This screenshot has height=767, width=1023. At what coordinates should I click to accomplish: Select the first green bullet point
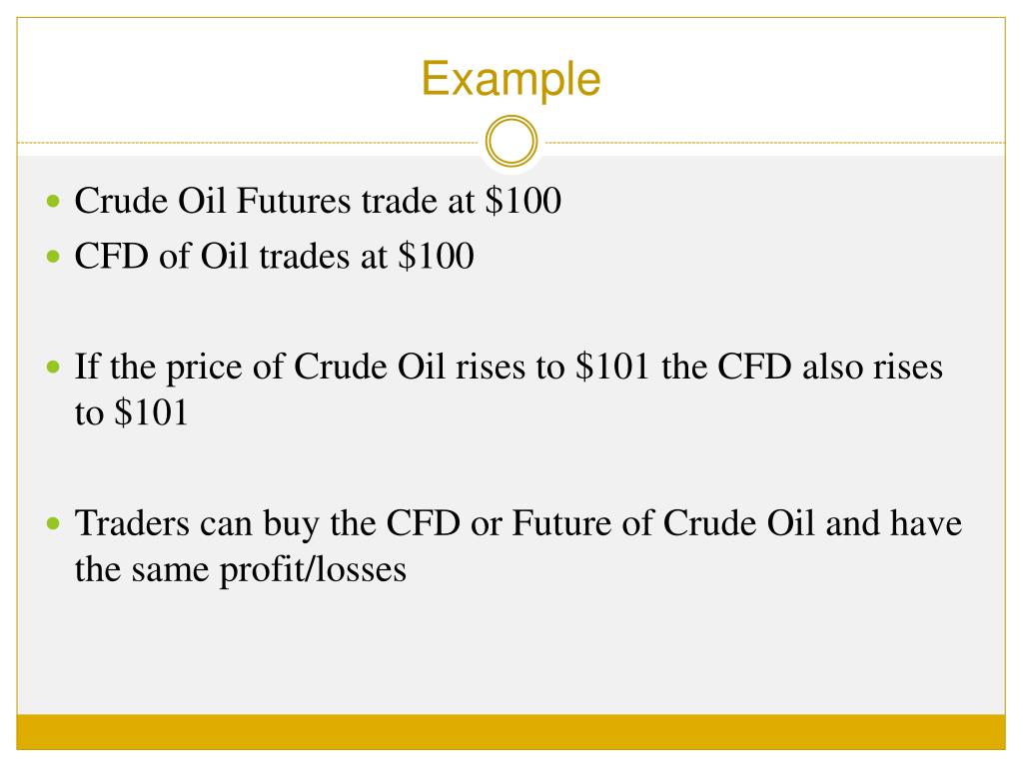(x=54, y=200)
